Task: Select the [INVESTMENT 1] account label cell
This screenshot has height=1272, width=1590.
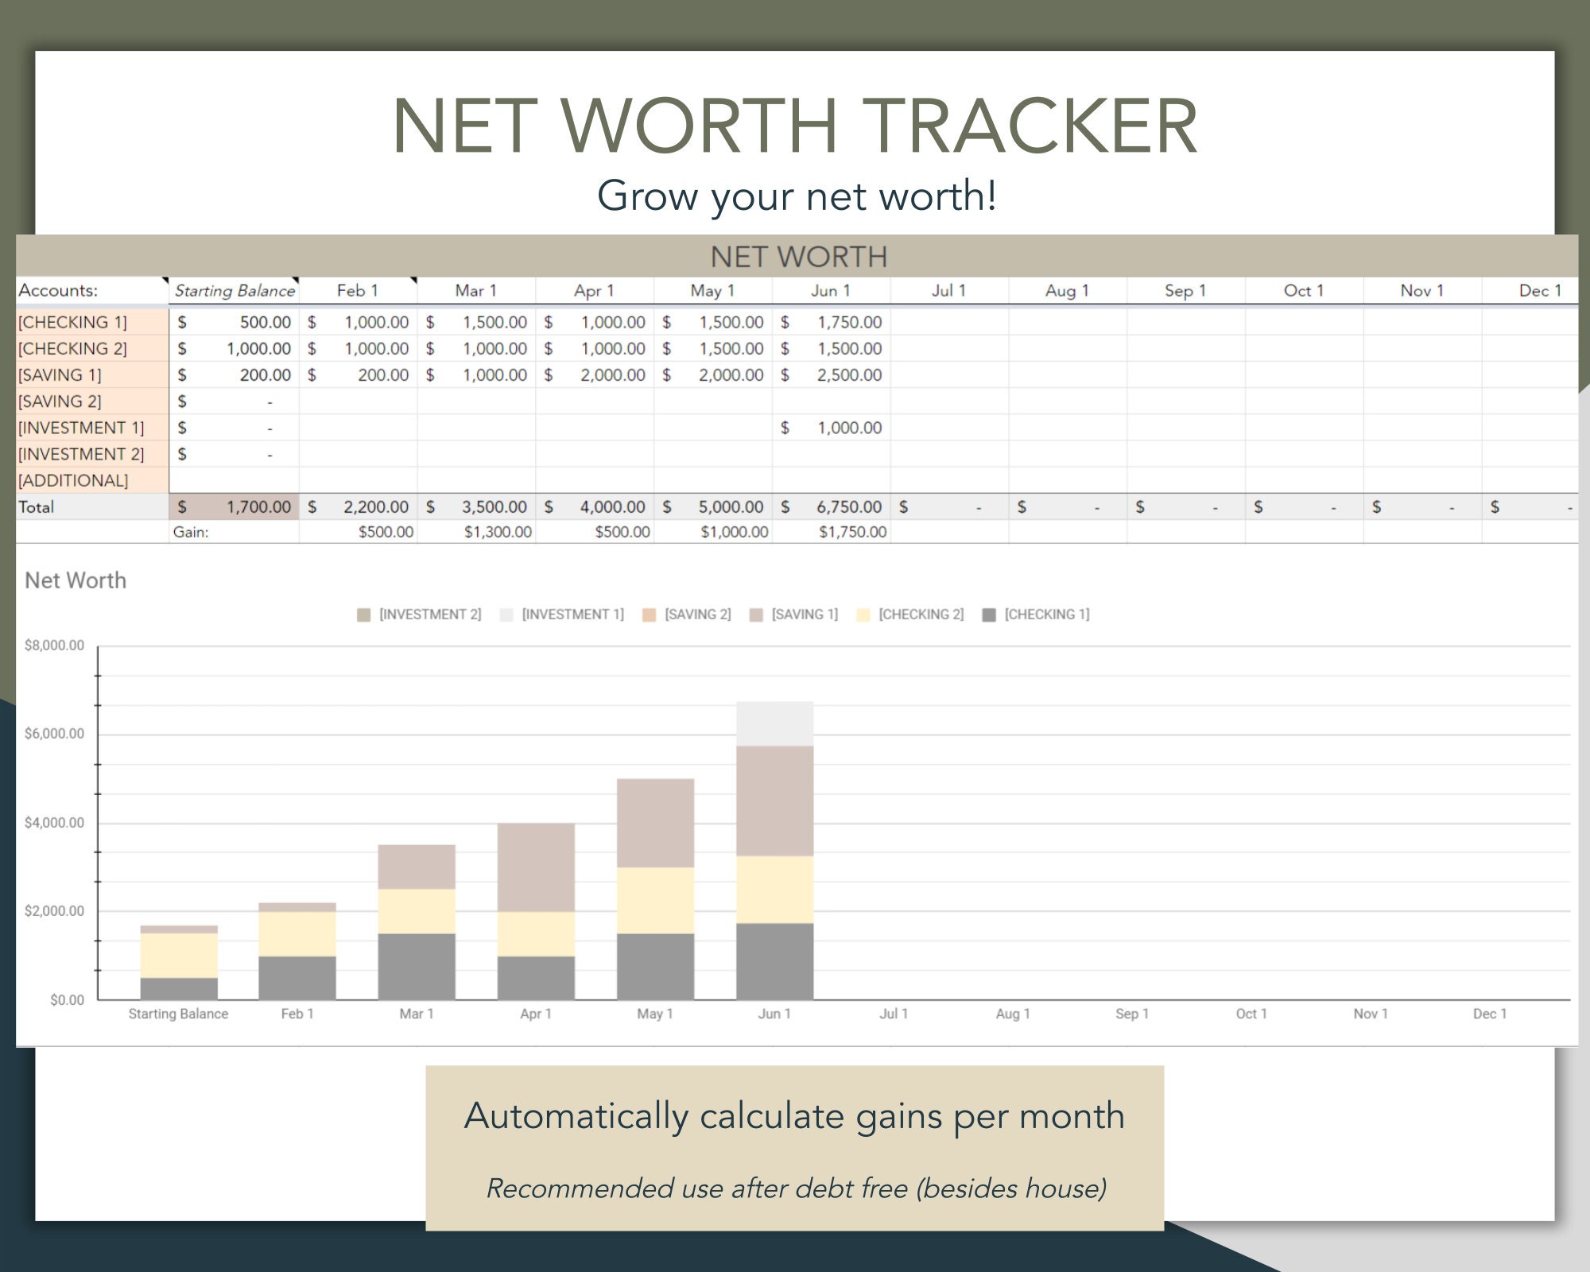Action: [x=92, y=428]
